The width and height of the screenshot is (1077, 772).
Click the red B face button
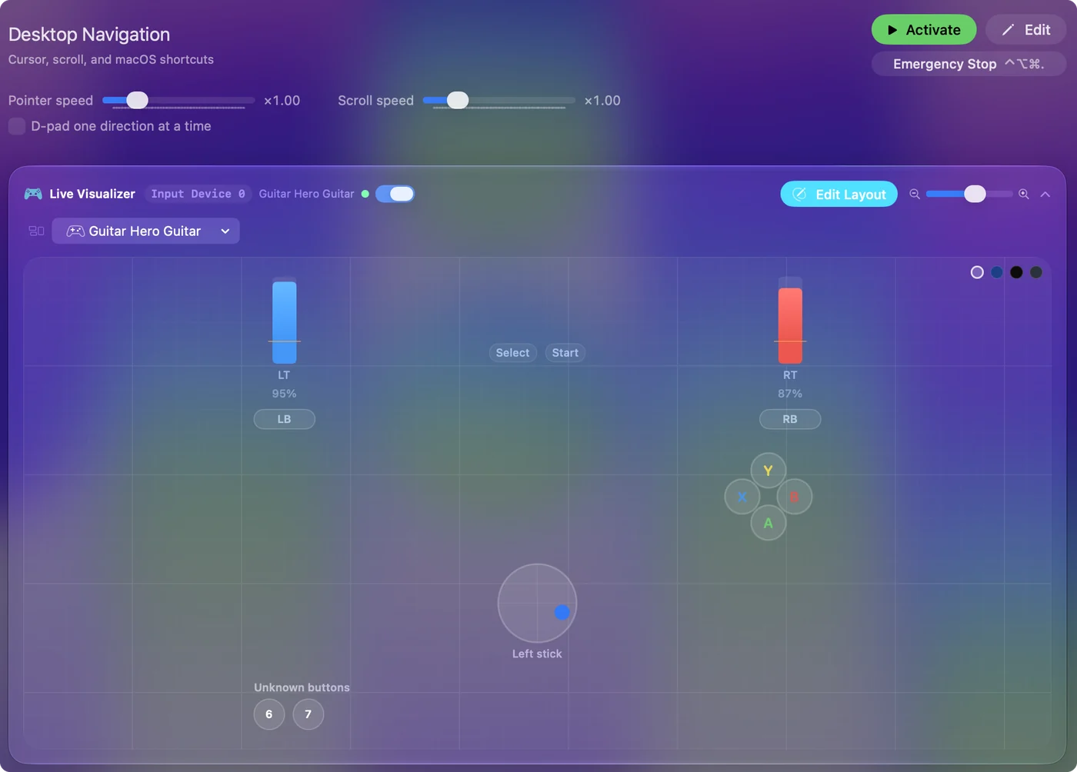[x=795, y=497]
